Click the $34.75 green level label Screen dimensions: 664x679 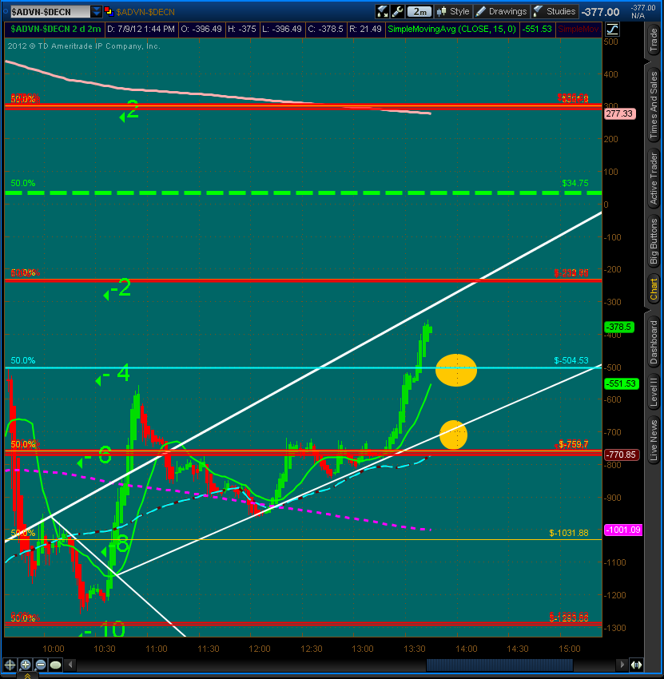pyautogui.click(x=575, y=183)
